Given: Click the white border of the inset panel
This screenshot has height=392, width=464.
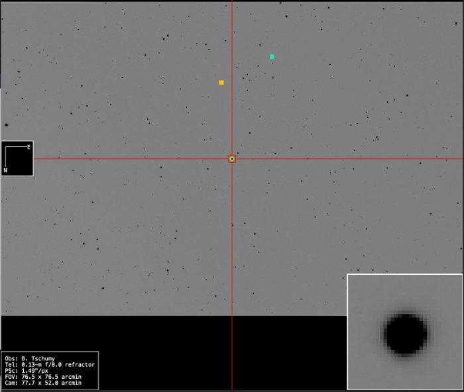Looking at the screenshot, I should click(x=347, y=331).
